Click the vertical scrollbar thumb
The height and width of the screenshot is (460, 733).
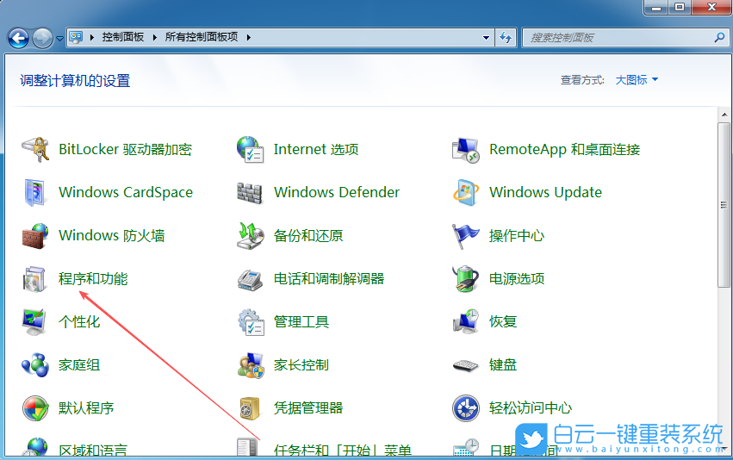pyautogui.click(x=724, y=205)
